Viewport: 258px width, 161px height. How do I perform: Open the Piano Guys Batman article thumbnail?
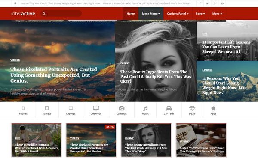click(201, 140)
